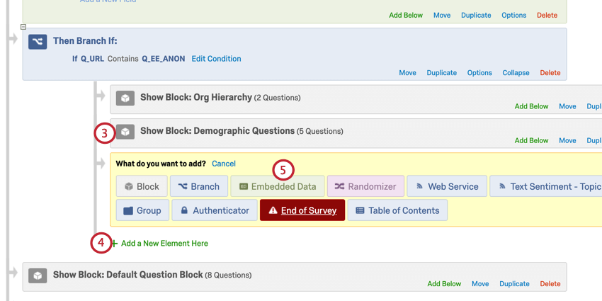Cancel adding a new element
602x301 pixels.
pos(224,164)
